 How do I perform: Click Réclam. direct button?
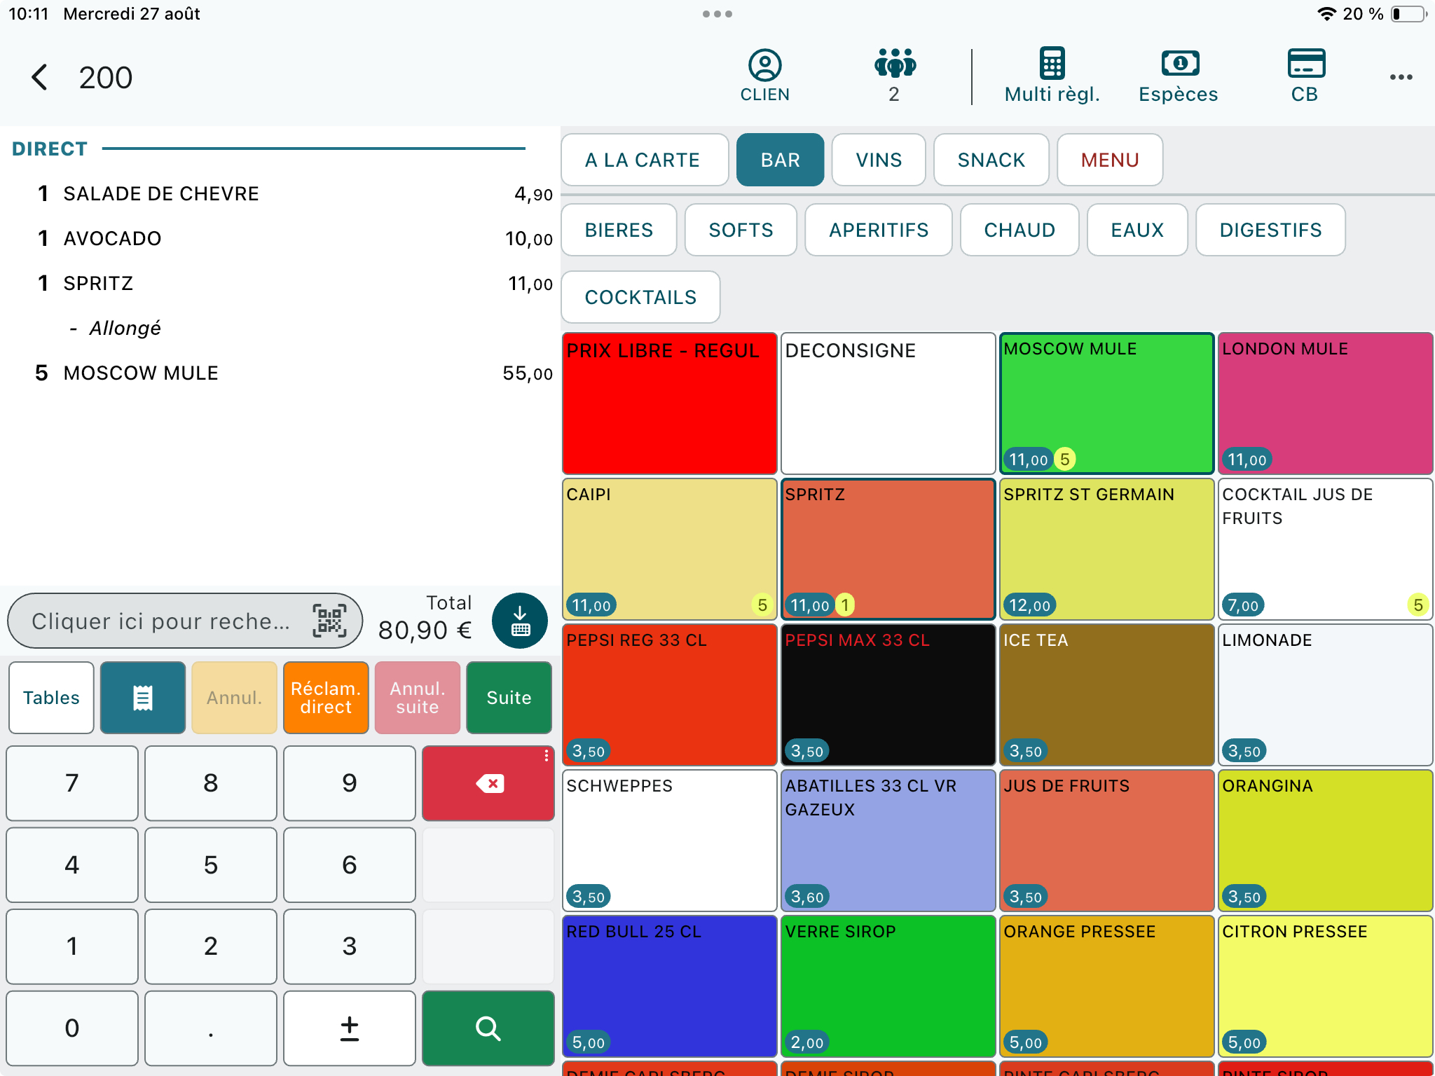click(x=326, y=698)
